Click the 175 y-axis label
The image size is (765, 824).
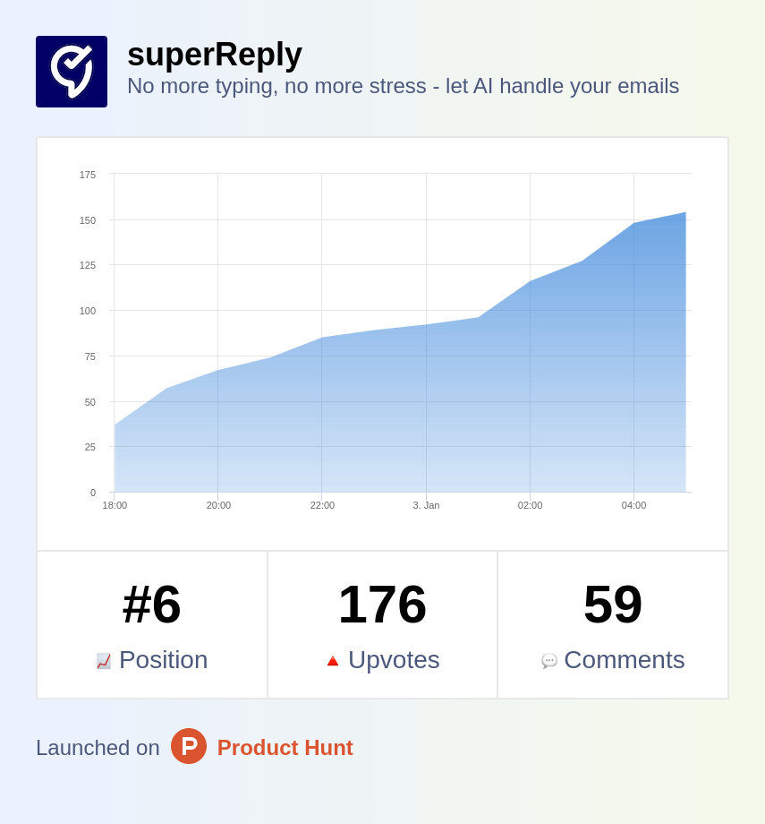pyautogui.click(x=88, y=175)
